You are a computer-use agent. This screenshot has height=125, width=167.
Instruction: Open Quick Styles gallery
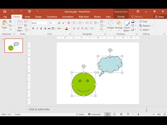(127, 26)
